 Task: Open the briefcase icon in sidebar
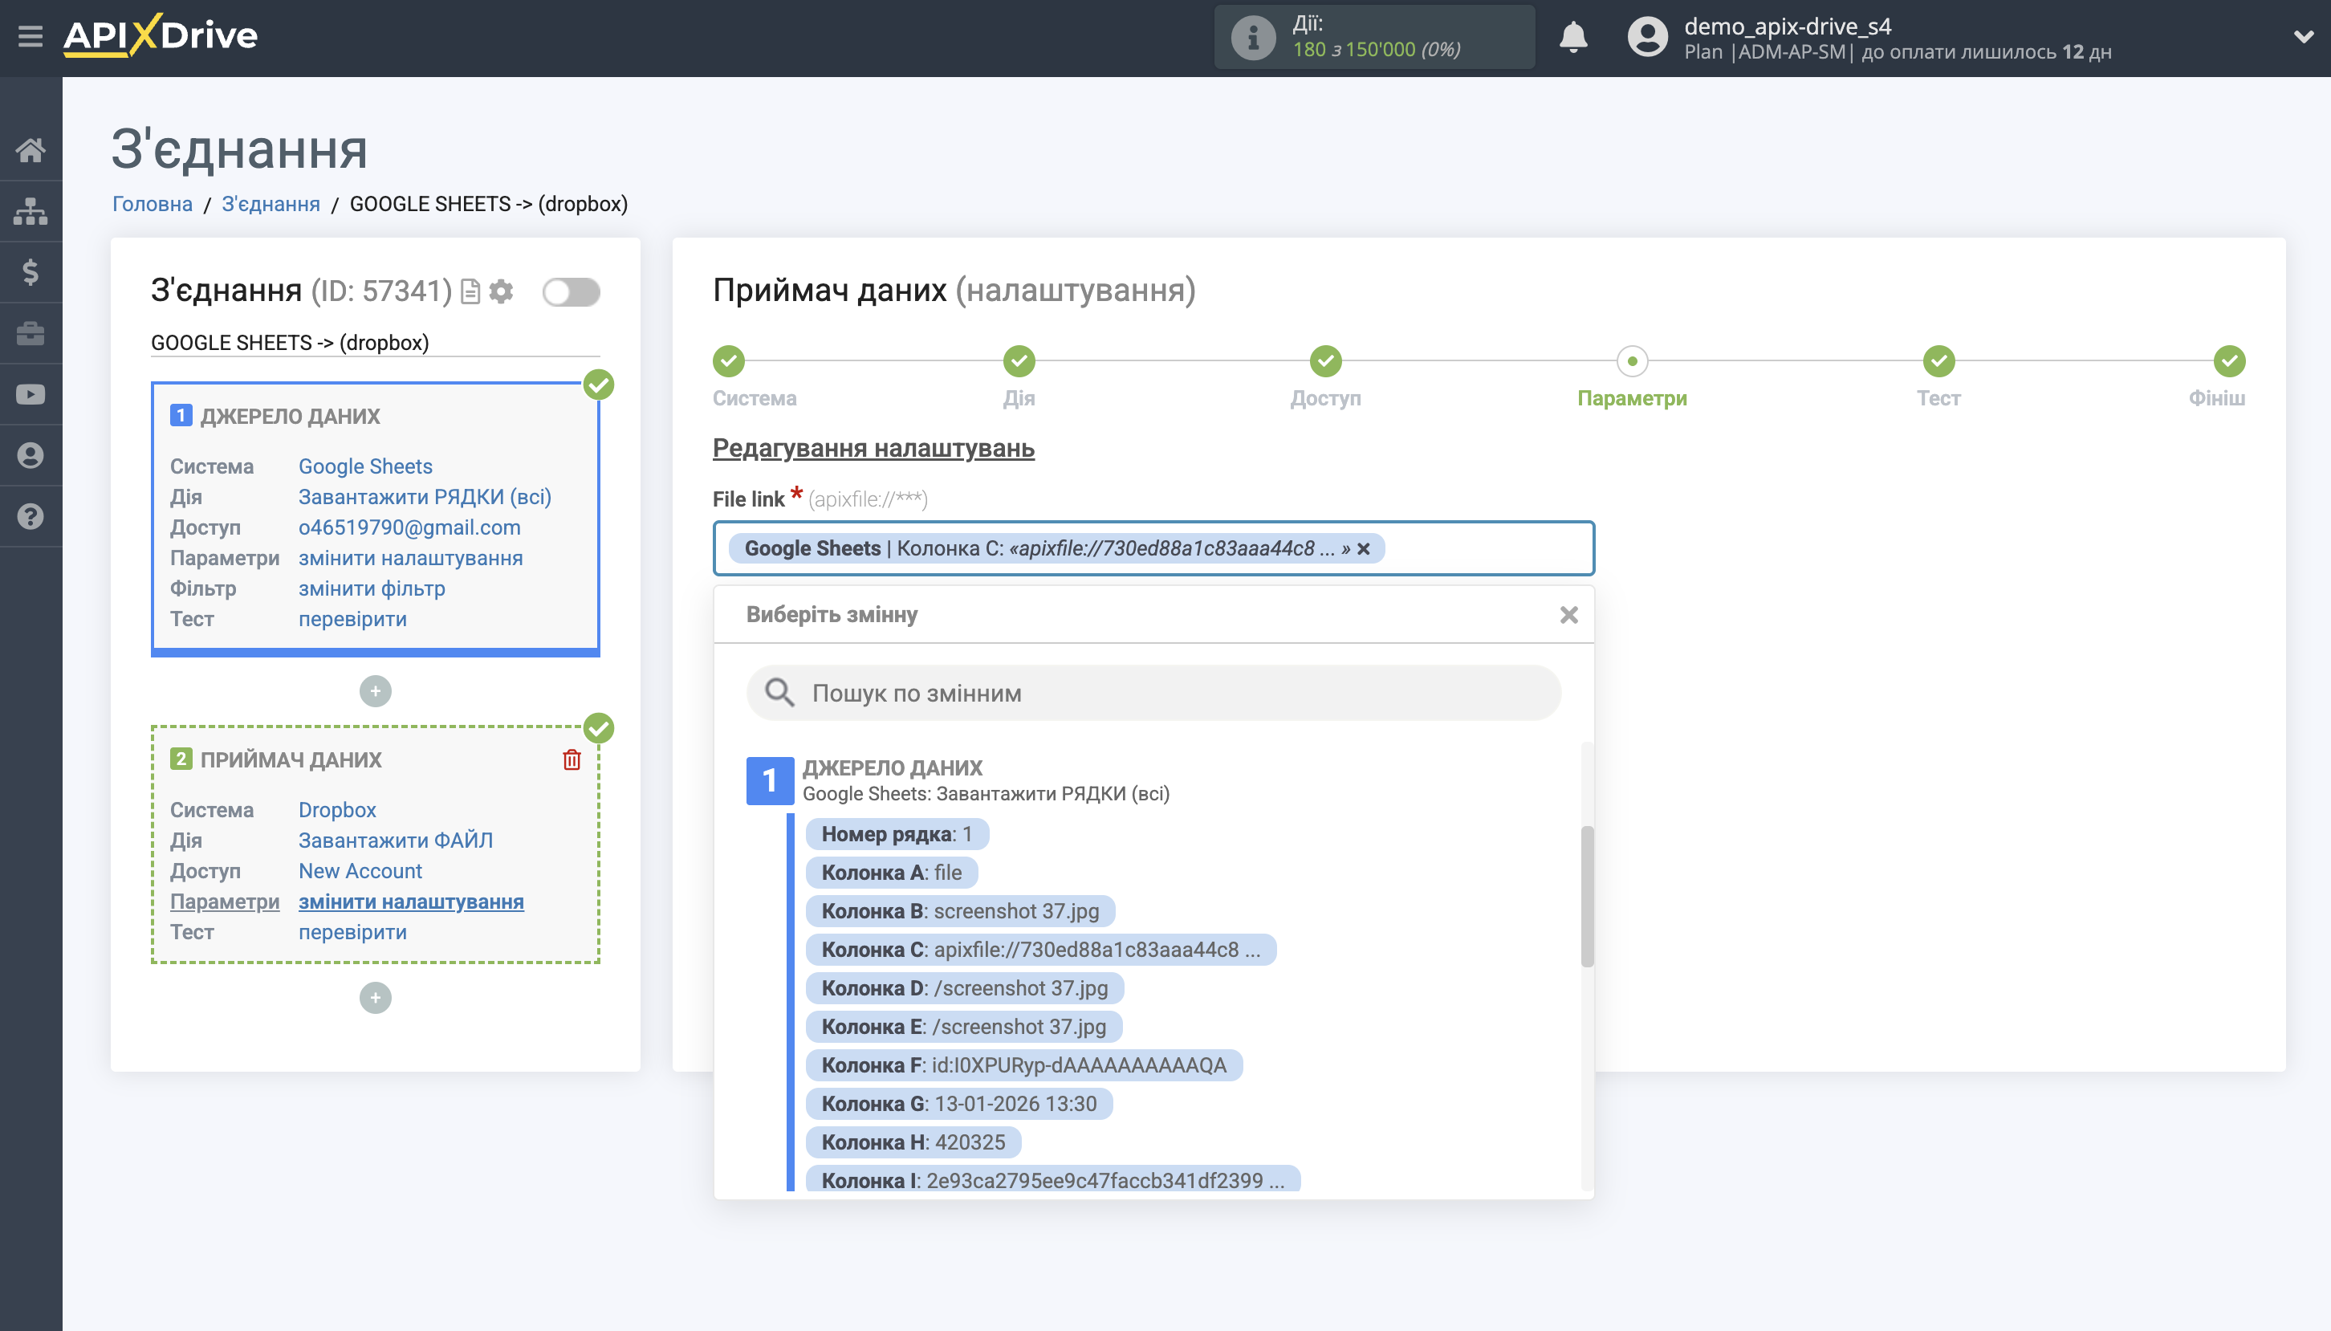coord(31,332)
